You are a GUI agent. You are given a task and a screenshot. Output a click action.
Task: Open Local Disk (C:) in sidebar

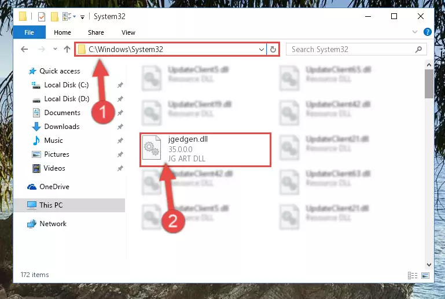67,85
